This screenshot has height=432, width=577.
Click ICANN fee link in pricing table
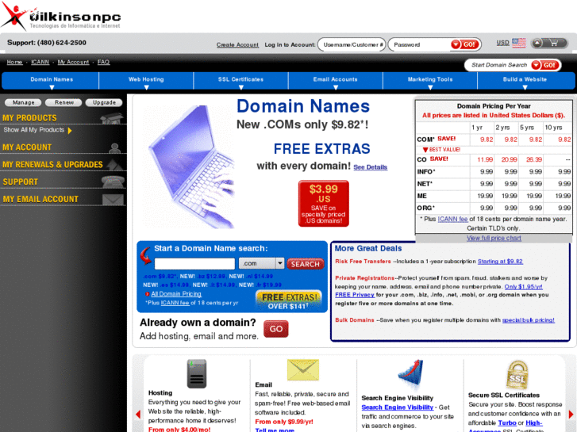click(x=452, y=219)
